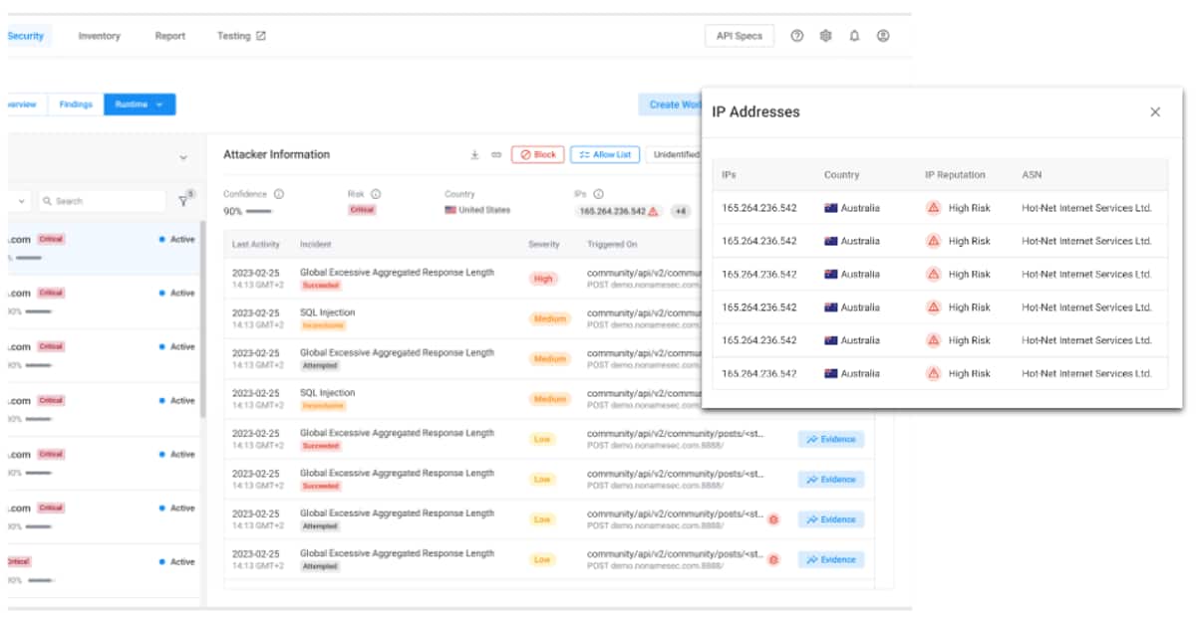Open settings via the gear icon
The width and height of the screenshot is (1196, 617).
tap(825, 36)
